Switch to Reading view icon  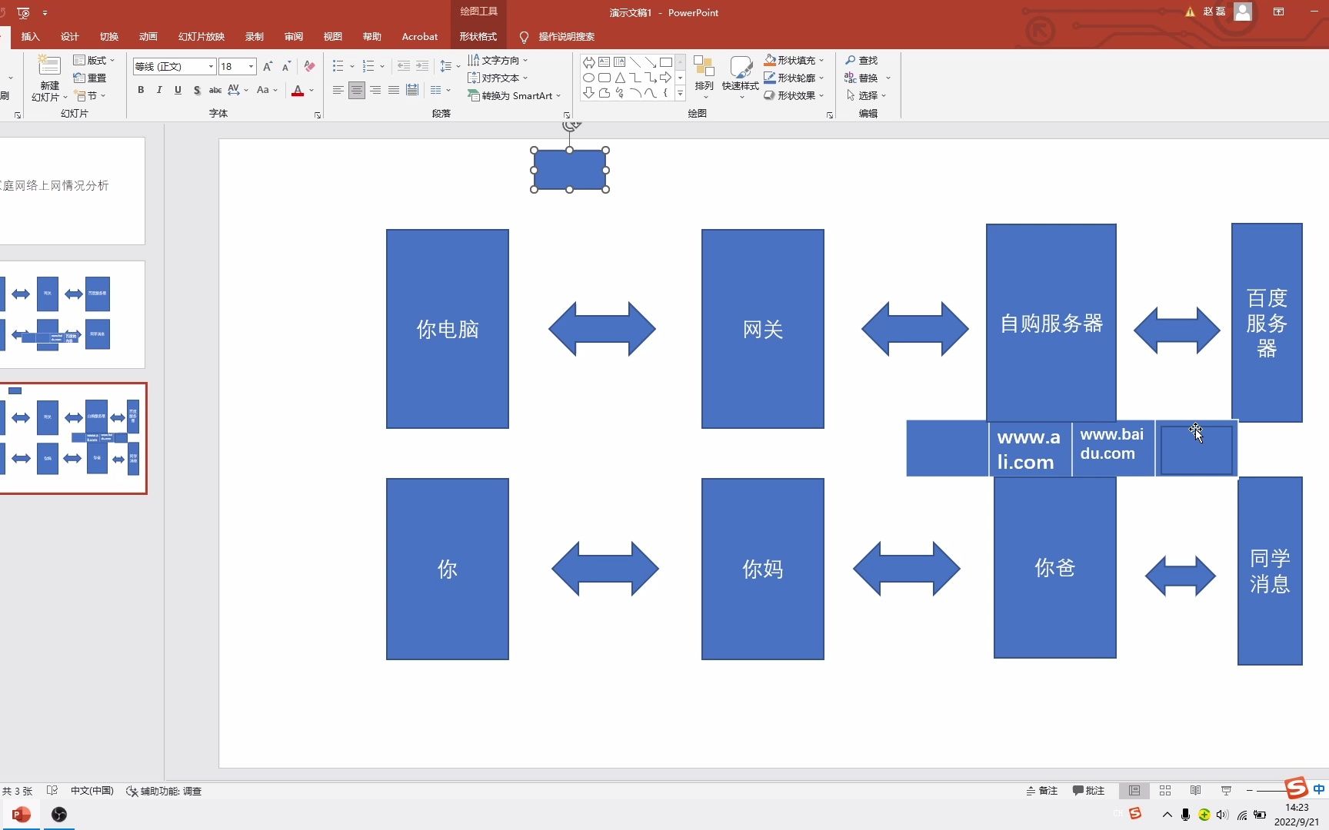(x=1195, y=791)
